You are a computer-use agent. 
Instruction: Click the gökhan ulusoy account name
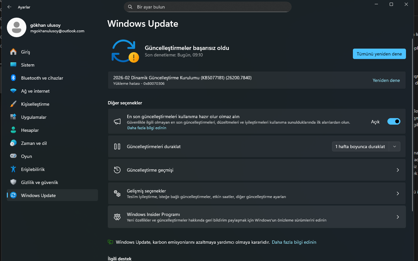(46, 25)
